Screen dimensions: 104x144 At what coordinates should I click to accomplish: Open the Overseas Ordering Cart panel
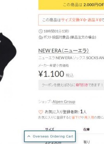click(x=50, y=136)
